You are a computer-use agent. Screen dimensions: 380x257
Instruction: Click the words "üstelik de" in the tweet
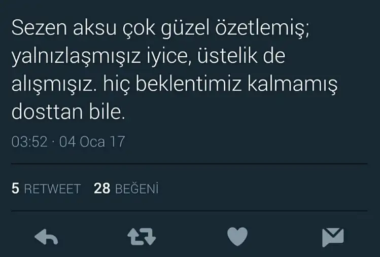click(241, 56)
